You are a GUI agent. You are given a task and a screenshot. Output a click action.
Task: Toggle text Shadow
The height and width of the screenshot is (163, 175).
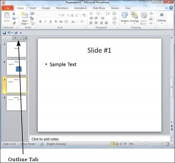56,21
